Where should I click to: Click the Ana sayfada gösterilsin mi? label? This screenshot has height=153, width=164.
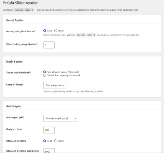click(x=21, y=31)
